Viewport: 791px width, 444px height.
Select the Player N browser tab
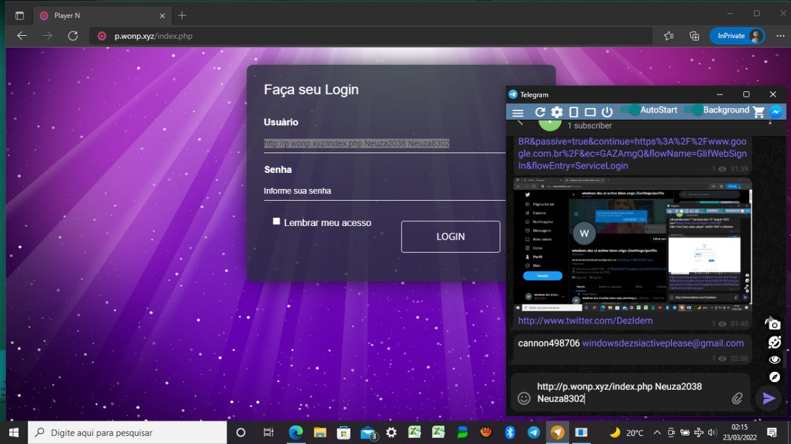click(101, 15)
